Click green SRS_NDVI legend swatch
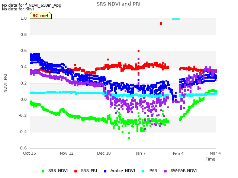238x178 pixels. (43, 171)
